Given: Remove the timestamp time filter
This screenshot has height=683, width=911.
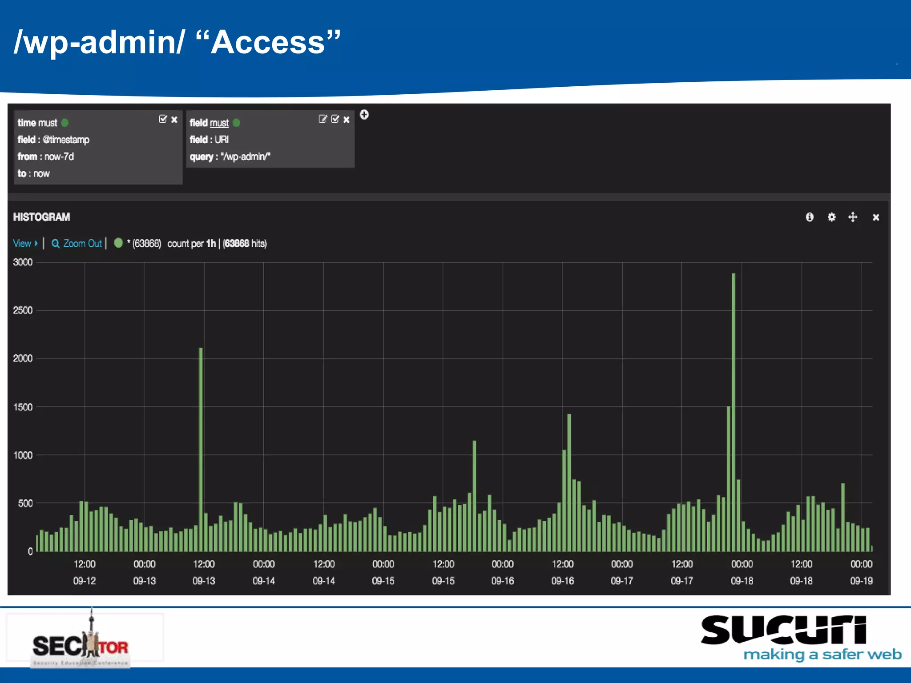Looking at the screenshot, I should (x=174, y=119).
